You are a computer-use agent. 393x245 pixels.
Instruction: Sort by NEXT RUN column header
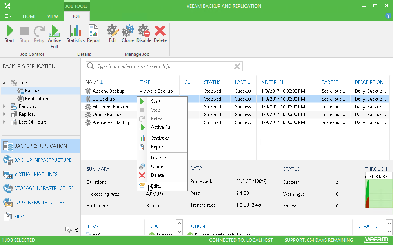(272, 82)
